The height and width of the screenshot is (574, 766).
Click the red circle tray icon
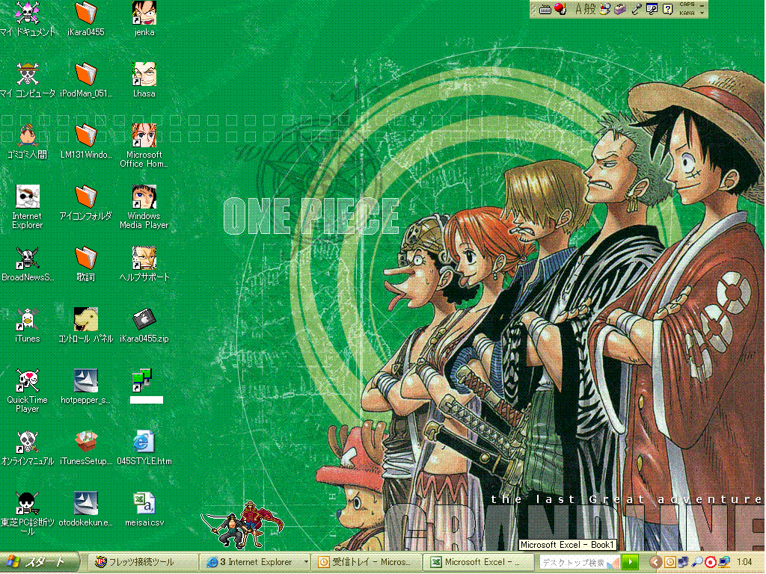tap(711, 562)
